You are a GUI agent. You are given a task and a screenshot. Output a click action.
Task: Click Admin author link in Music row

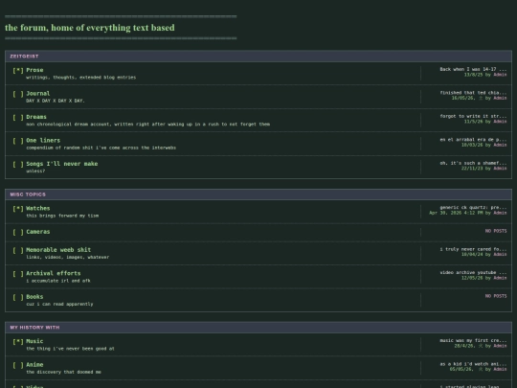pos(500,346)
